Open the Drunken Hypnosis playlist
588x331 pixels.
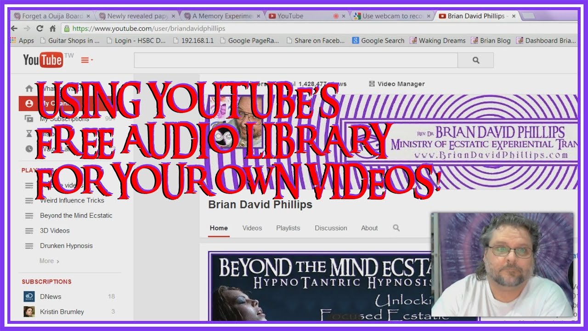66,246
